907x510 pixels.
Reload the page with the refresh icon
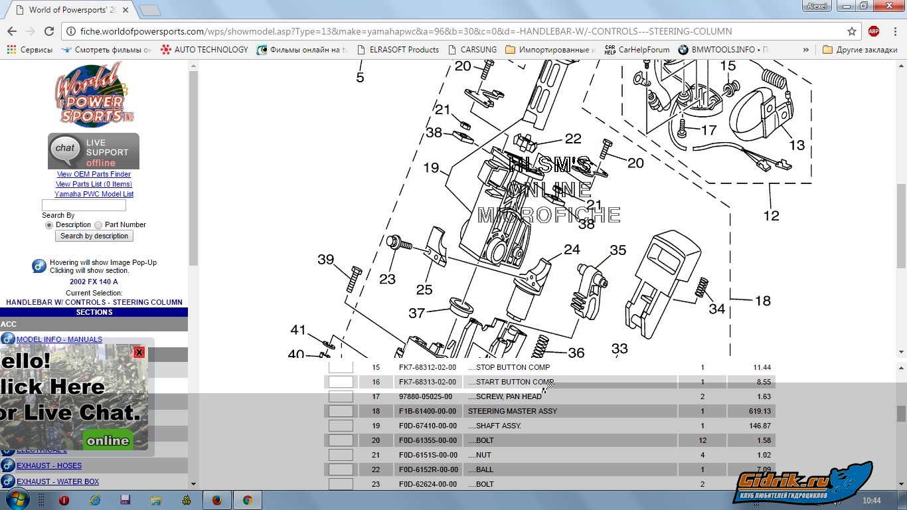[x=48, y=31]
